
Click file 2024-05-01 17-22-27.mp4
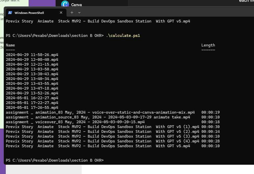click(x=32, y=103)
